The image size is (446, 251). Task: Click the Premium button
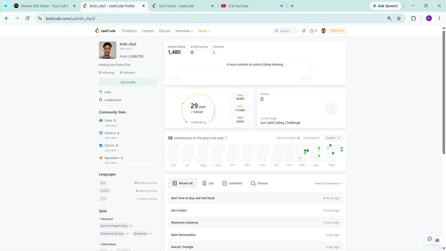tap(337, 31)
